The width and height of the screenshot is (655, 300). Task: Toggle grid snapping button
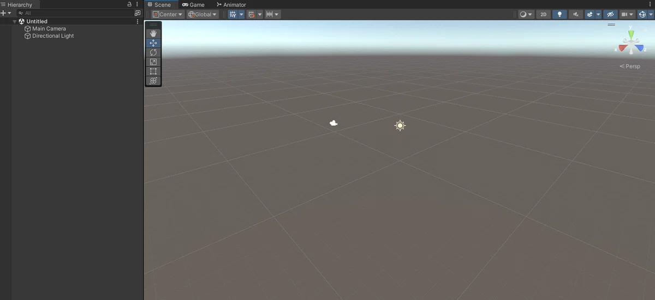pyautogui.click(x=251, y=14)
